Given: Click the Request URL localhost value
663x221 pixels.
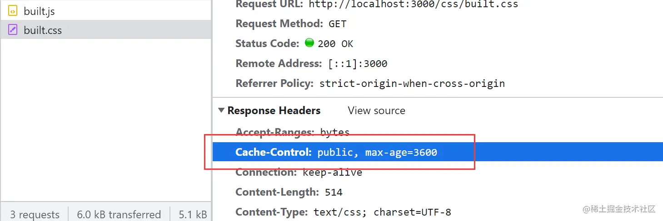Looking at the screenshot, I should [x=413, y=4].
